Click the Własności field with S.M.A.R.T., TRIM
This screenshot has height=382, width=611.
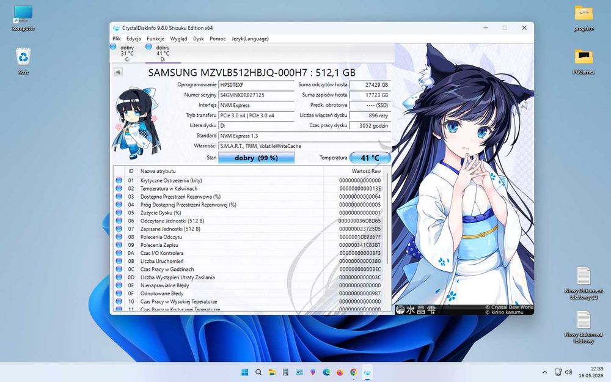304,146
